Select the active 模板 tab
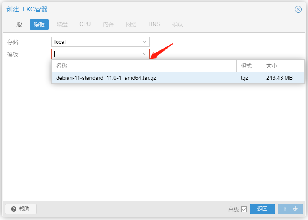The height and width of the screenshot is (220, 308). click(39, 24)
